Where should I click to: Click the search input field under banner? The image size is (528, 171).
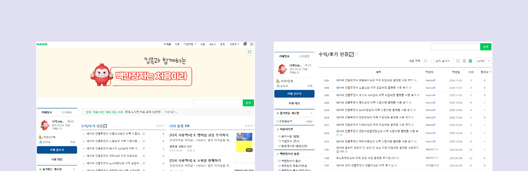(x=218, y=103)
